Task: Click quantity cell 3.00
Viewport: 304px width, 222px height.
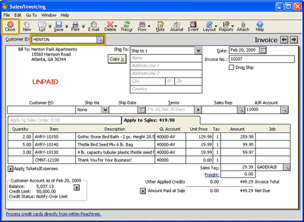Action: tap(21, 152)
